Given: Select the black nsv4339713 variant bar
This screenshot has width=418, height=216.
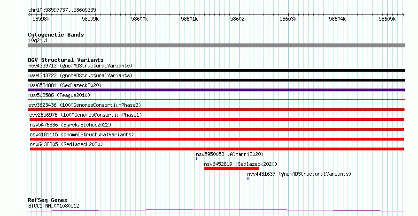Looking at the screenshot, I should click(216, 70).
